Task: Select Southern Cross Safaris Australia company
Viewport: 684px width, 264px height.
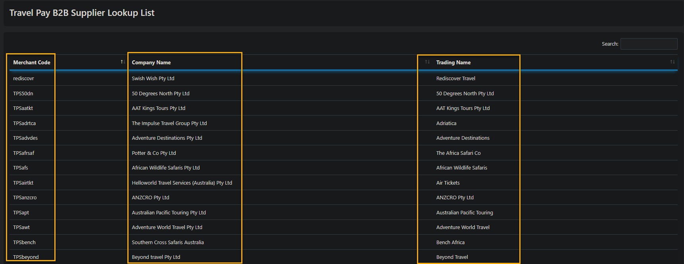Action: [167, 243]
